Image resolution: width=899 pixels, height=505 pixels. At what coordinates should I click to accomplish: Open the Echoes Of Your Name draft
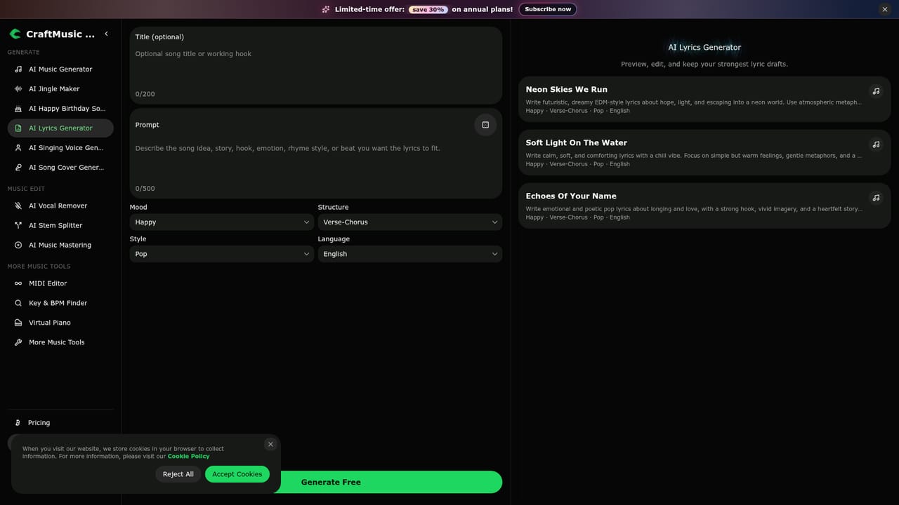pyautogui.click(x=704, y=206)
